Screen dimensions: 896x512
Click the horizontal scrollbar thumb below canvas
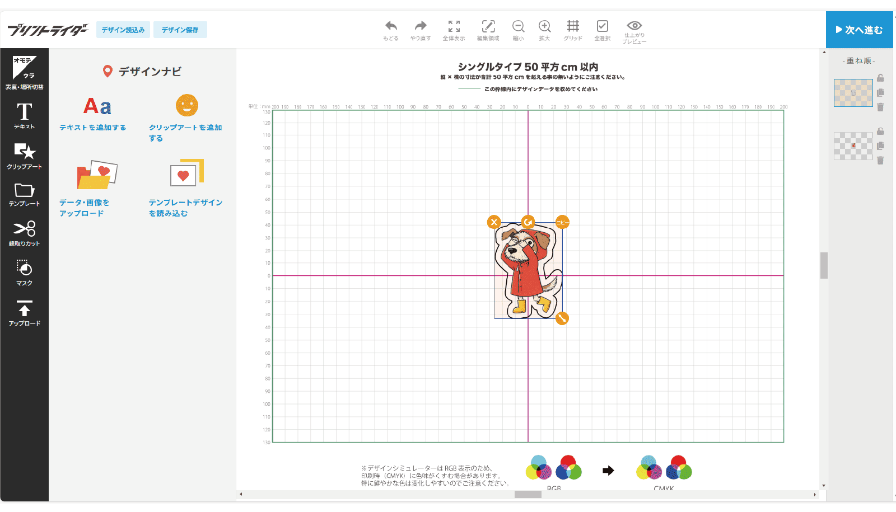[528, 494]
